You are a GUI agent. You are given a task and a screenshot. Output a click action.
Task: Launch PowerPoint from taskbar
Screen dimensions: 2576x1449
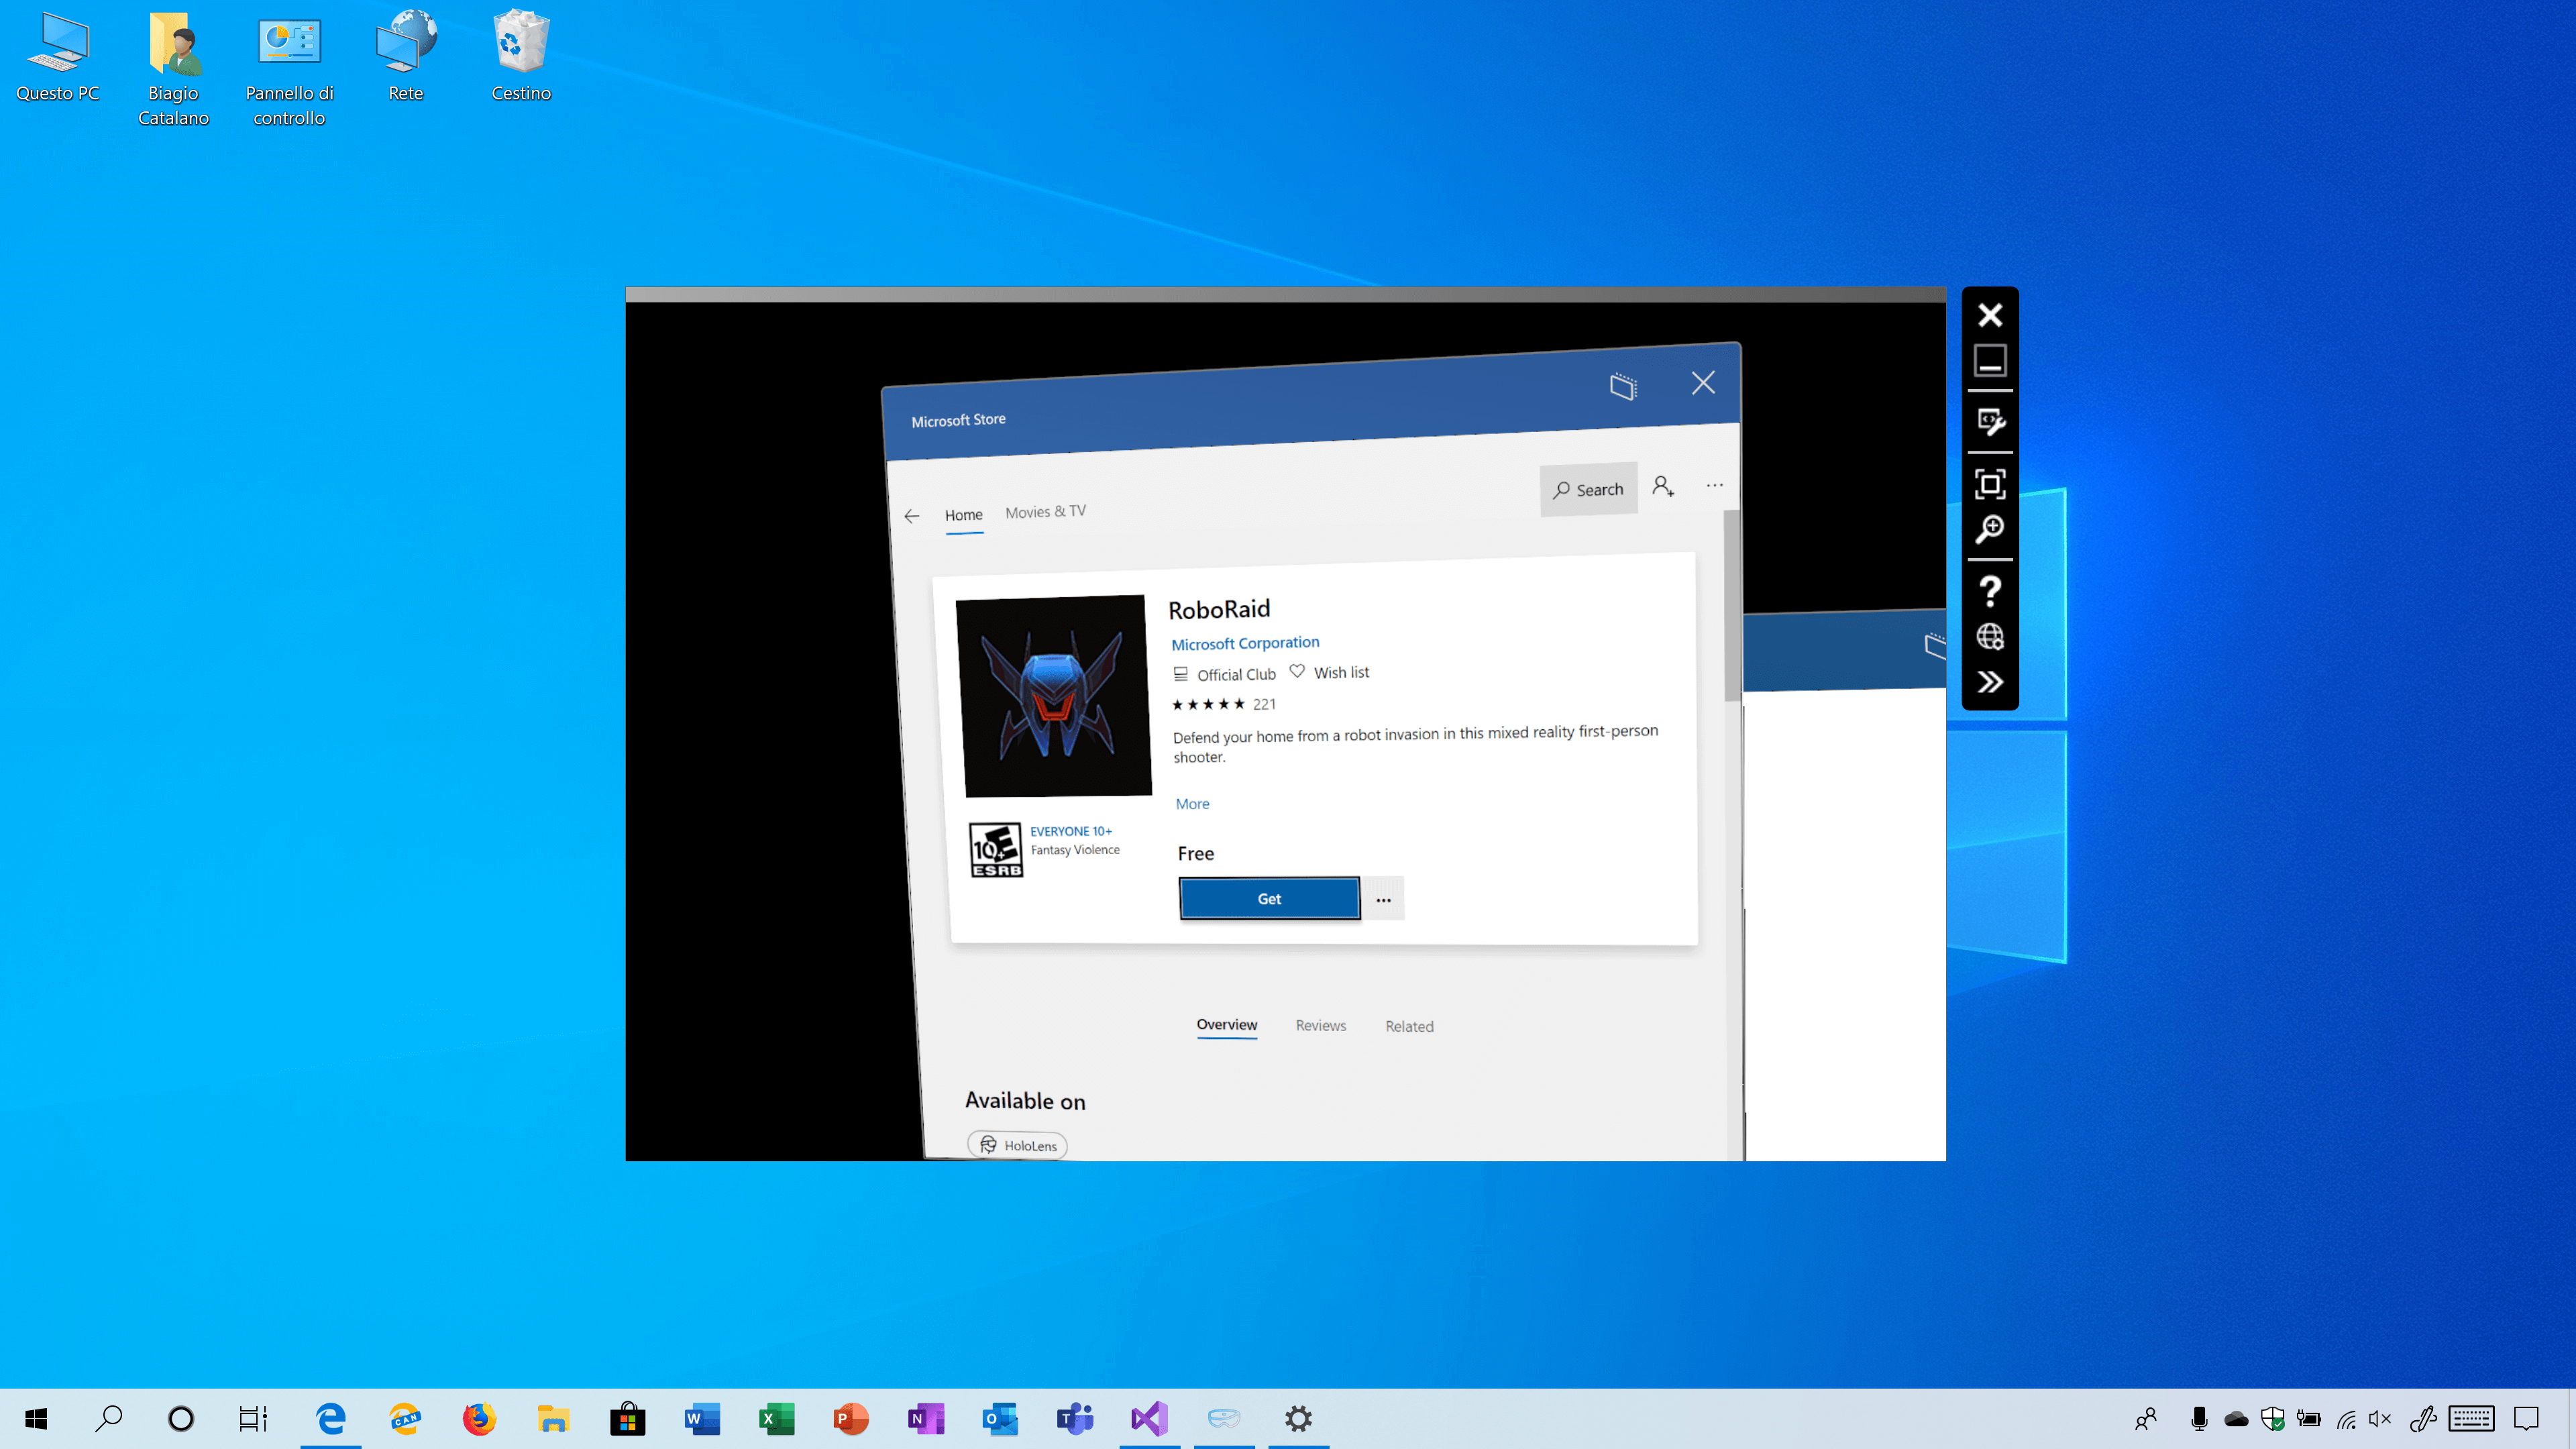[851, 1418]
